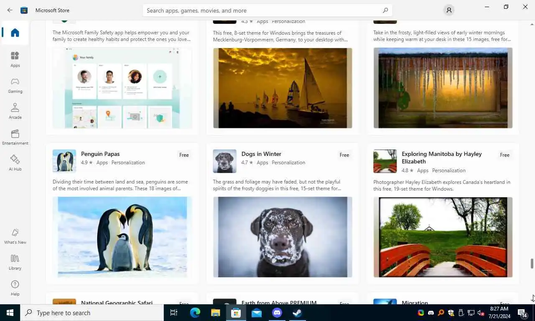Image resolution: width=535 pixels, height=321 pixels.
Task: Click the vertical scrollbar thumb
Action: [x=532, y=264]
